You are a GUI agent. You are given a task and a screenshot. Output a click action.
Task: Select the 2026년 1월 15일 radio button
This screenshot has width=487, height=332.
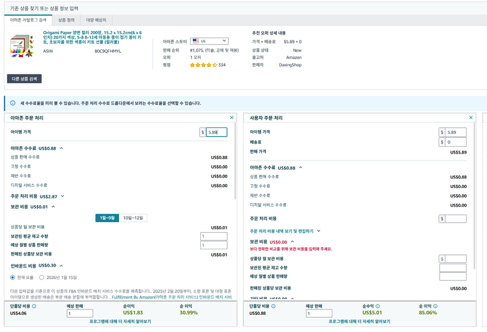point(42,277)
